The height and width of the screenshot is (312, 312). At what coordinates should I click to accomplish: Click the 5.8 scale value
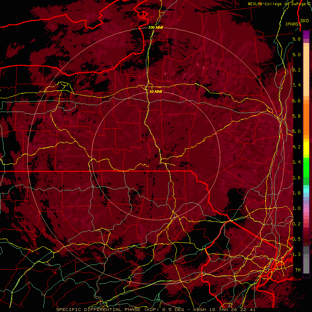296,116
